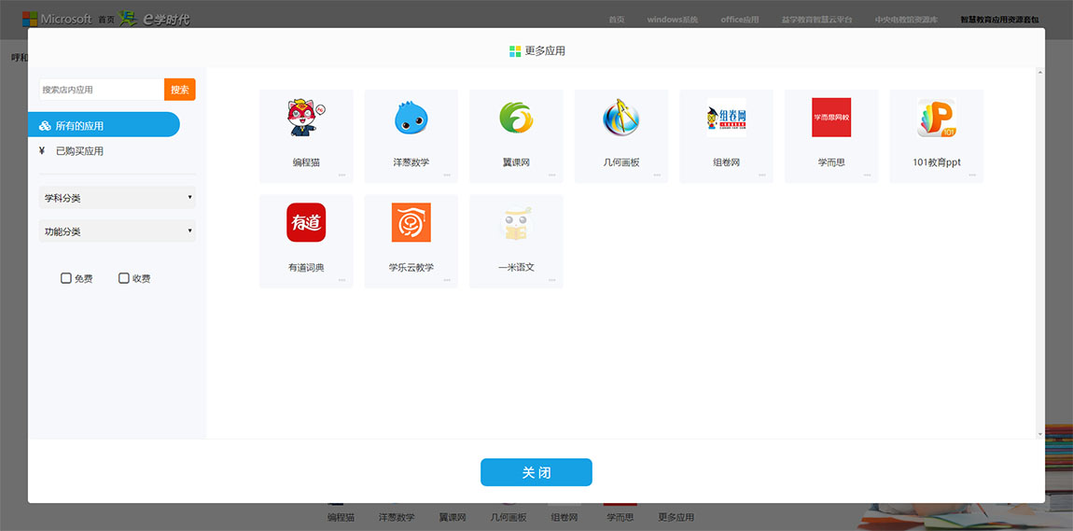Click 几何画板 label in background page

(509, 518)
